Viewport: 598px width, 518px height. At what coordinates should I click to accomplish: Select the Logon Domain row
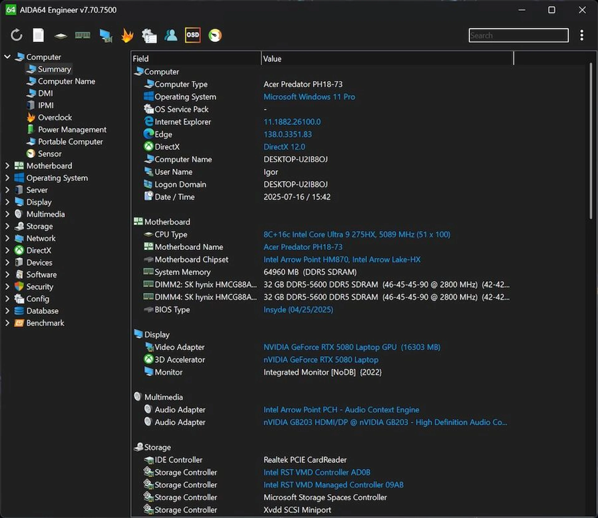[x=235, y=184]
